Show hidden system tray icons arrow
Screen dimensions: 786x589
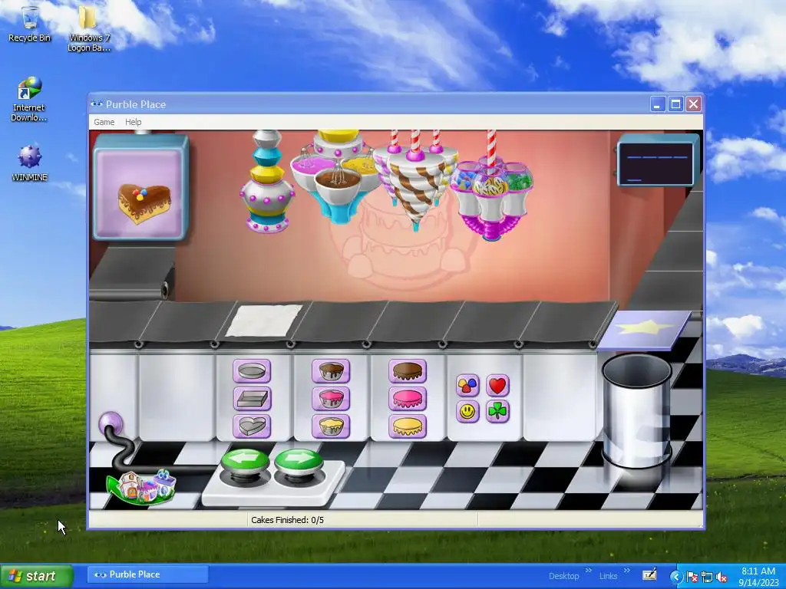676,577
